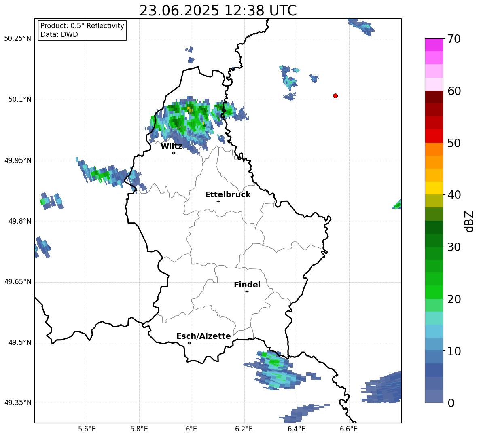Click the Product: 0.5° Reflectivity text
Viewport: 479px width, 437px height.
pyautogui.click(x=82, y=26)
